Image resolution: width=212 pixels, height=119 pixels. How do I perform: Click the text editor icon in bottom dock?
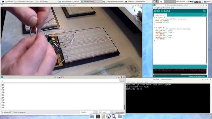(103, 116)
